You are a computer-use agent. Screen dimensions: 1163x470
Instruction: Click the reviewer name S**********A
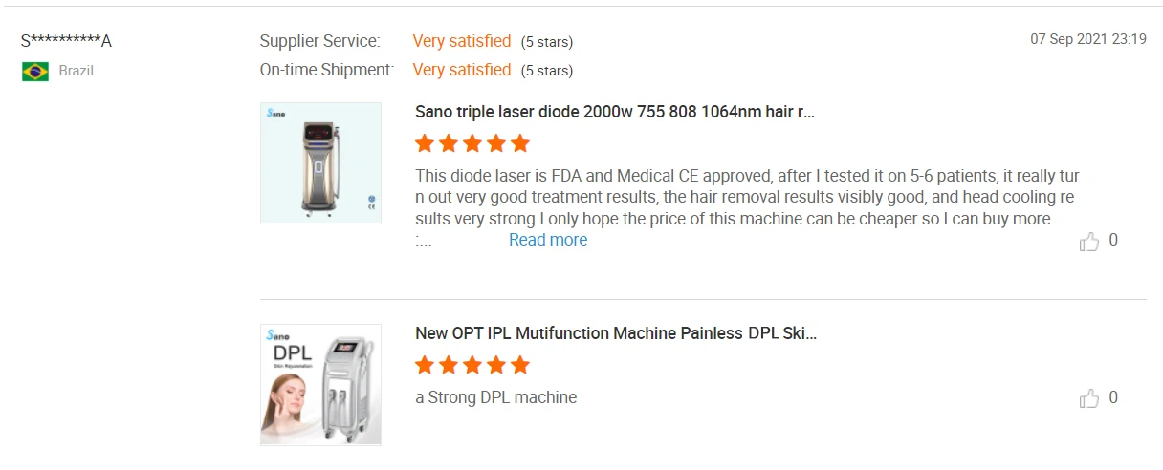[66, 41]
